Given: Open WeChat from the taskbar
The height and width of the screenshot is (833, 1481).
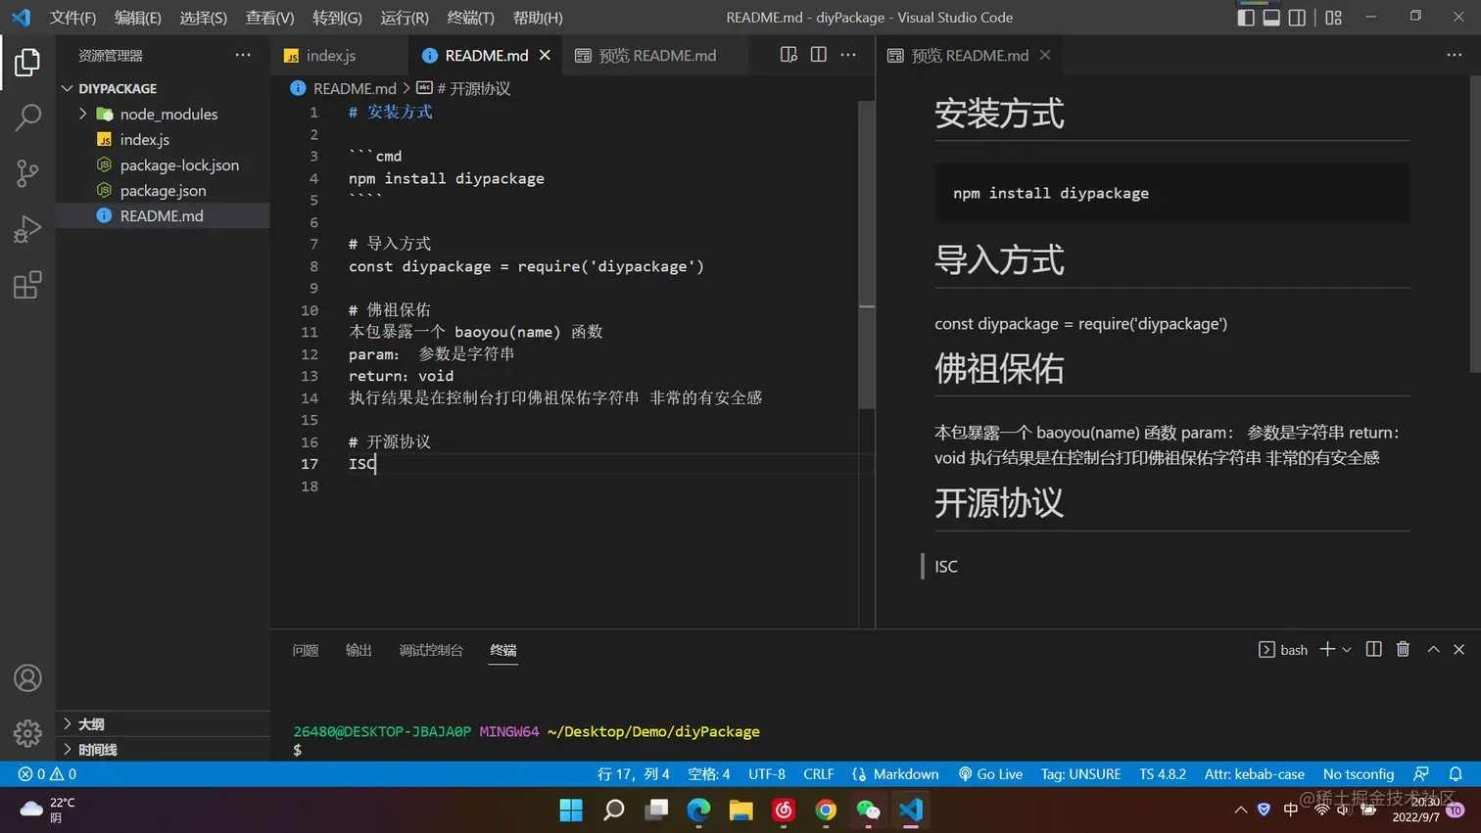Looking at the screenshot, I should (x=868, y=810).
